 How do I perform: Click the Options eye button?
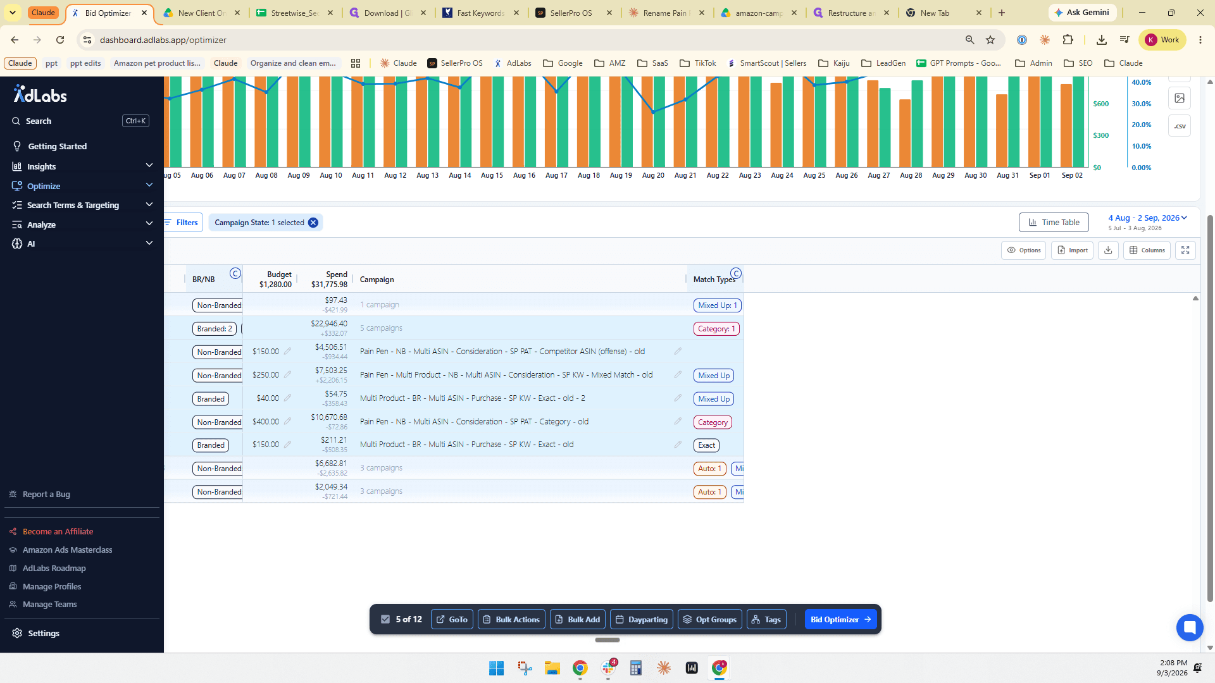coord(1023,250)
